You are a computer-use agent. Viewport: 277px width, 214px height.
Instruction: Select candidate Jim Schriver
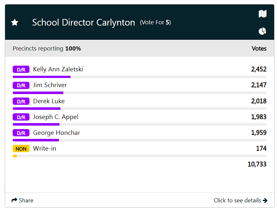(50, 85)
